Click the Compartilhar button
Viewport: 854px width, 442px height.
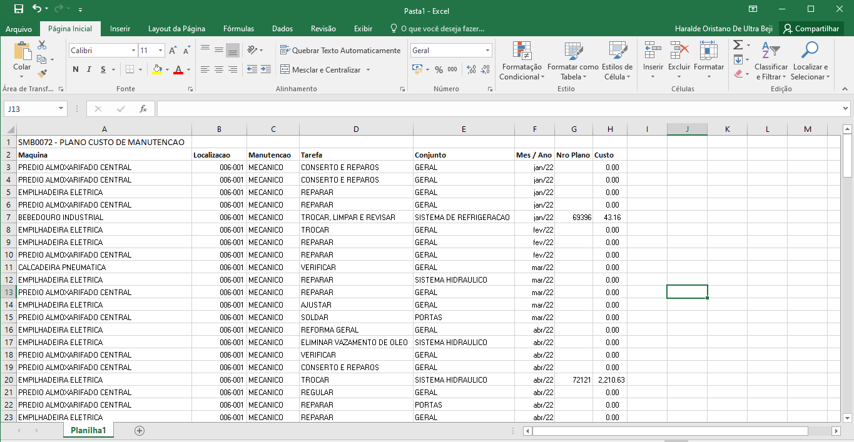(x=811, y=29)
